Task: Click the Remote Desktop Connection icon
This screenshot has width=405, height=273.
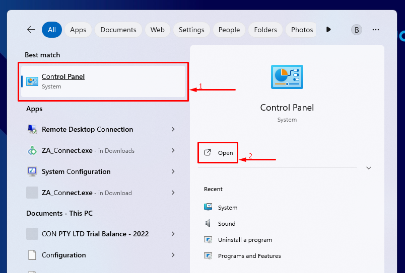Action: coord(32,129)
